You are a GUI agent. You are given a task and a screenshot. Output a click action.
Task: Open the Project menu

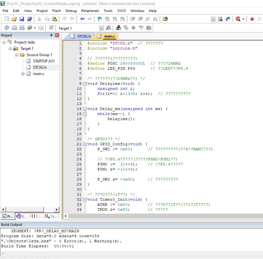click(x=42, y=11)
